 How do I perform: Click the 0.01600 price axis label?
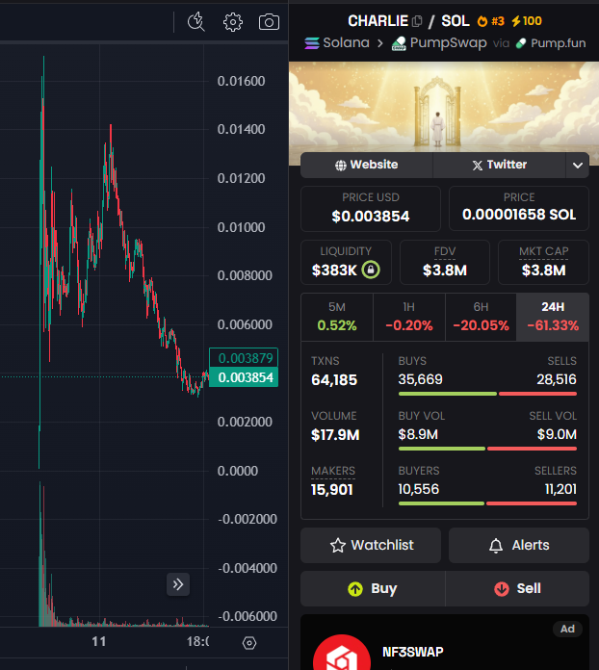point(241,81)
